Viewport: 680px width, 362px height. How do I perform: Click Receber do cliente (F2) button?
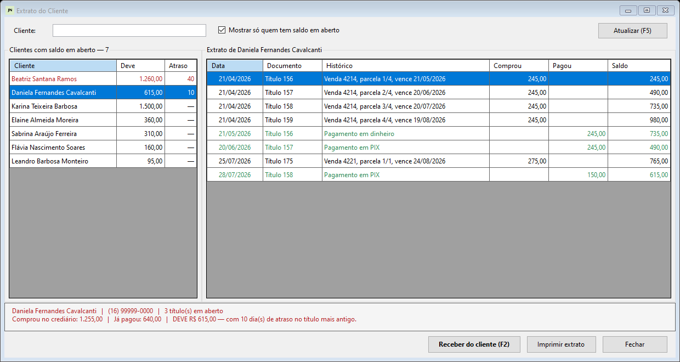(x=474, y=344)
